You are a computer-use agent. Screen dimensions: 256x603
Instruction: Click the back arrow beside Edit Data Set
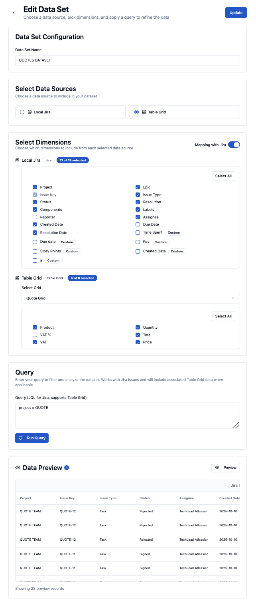[14, 13]
